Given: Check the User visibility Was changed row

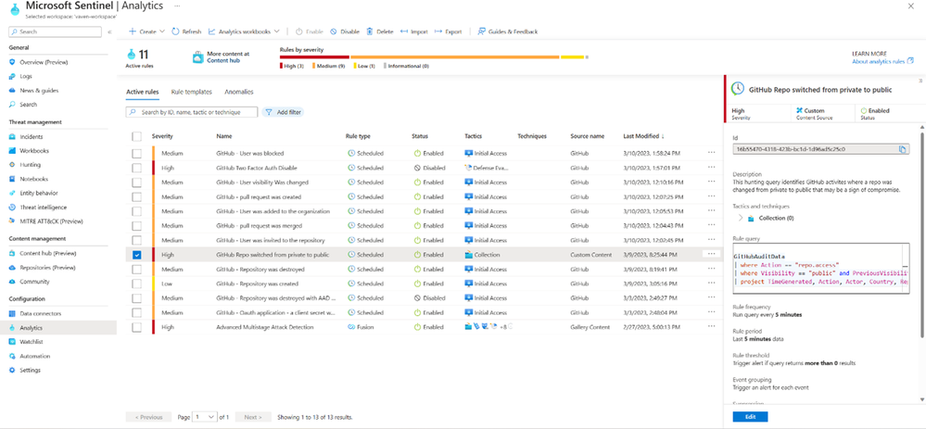Looking at the screenshot, I should (x=136, y=183).
